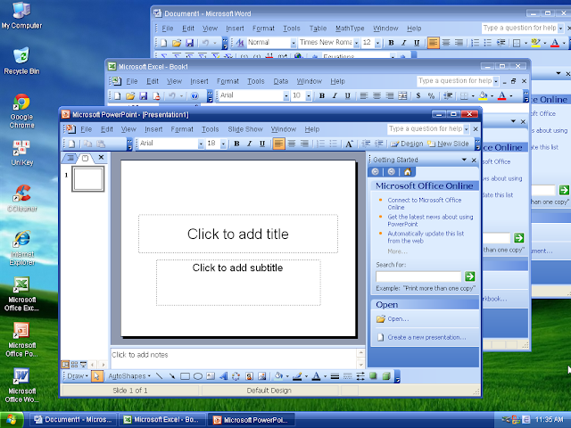Click the Percent Style icon in Excel
The height and width of the screenshot is (428, 571).
click(431, 95)
